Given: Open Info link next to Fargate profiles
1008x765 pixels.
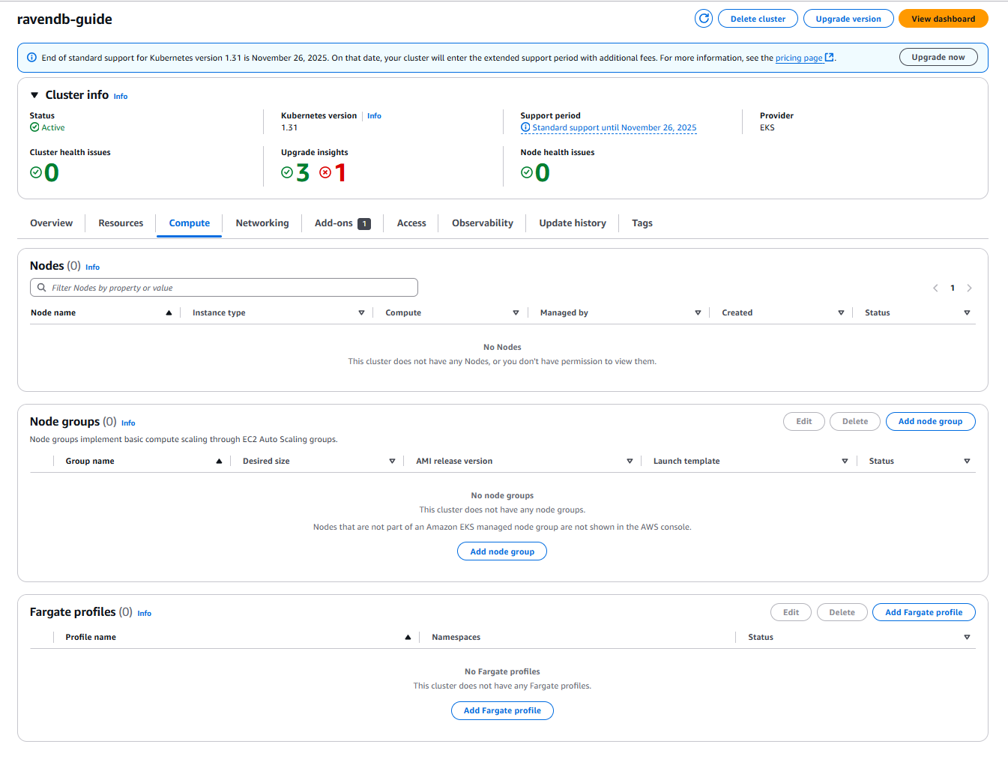Looking at the screenshot, I should pyautogui.click(x=145, y=614).
